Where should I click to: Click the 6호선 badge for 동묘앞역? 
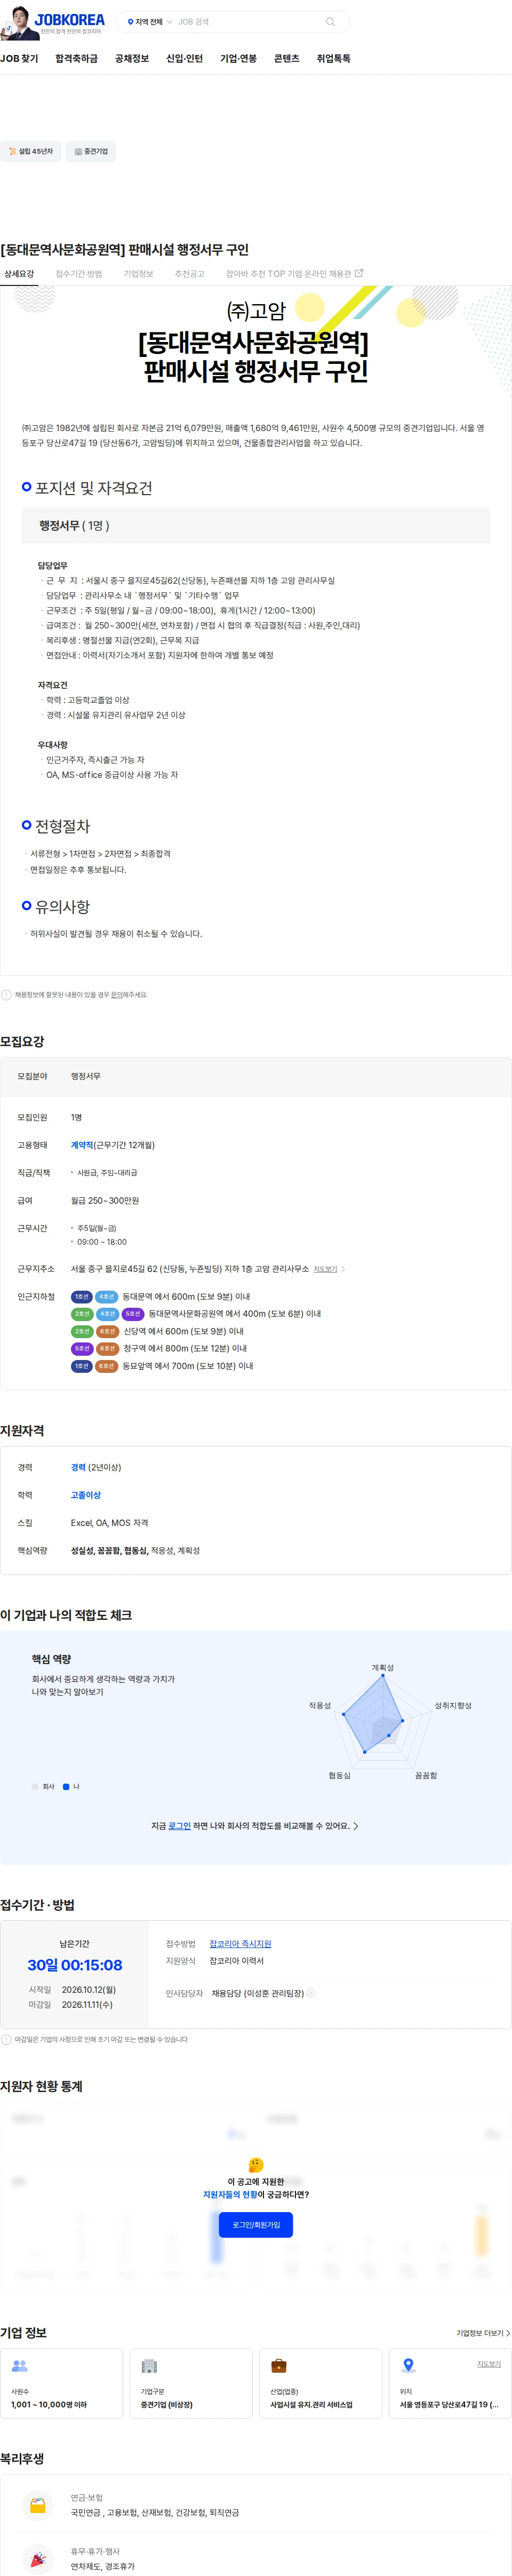(107, 1366)
